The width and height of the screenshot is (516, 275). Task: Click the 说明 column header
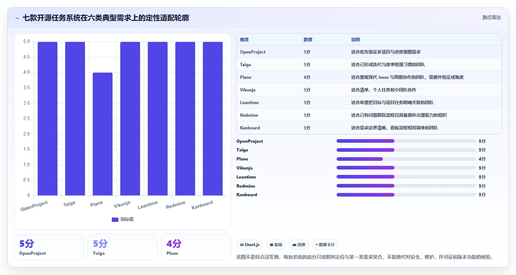tap(355, 40)
